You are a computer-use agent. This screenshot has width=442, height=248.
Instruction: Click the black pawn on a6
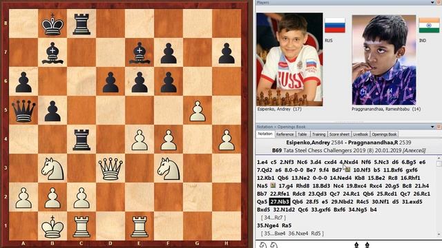(23, 82)
